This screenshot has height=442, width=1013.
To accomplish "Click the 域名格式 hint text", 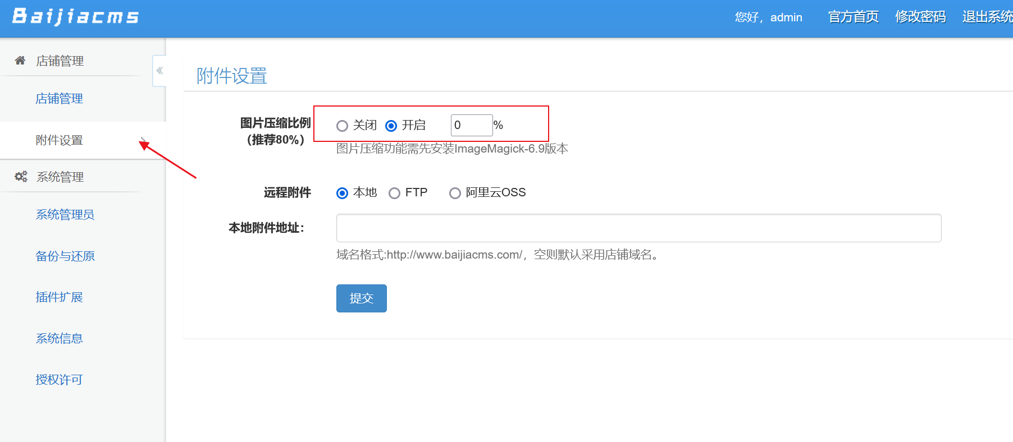I will 499,255.
